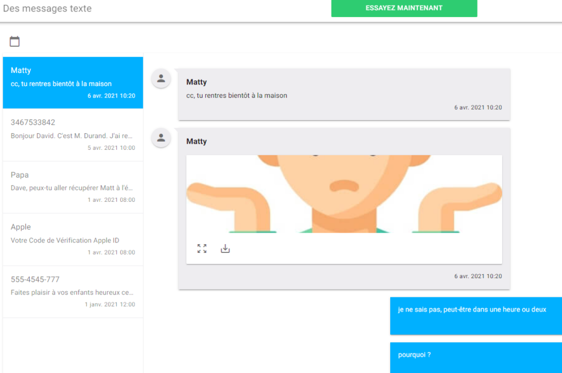Image resolution: width=562 pixels, height=373 pixels.
Task: Click the Matty sender name above the image
Action: (196, 141)
